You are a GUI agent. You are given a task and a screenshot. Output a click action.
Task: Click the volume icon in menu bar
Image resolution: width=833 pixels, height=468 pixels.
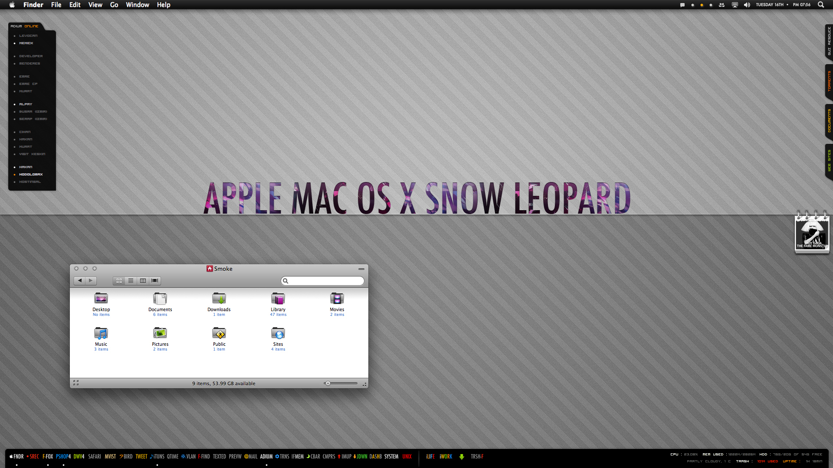coord(747,5)
